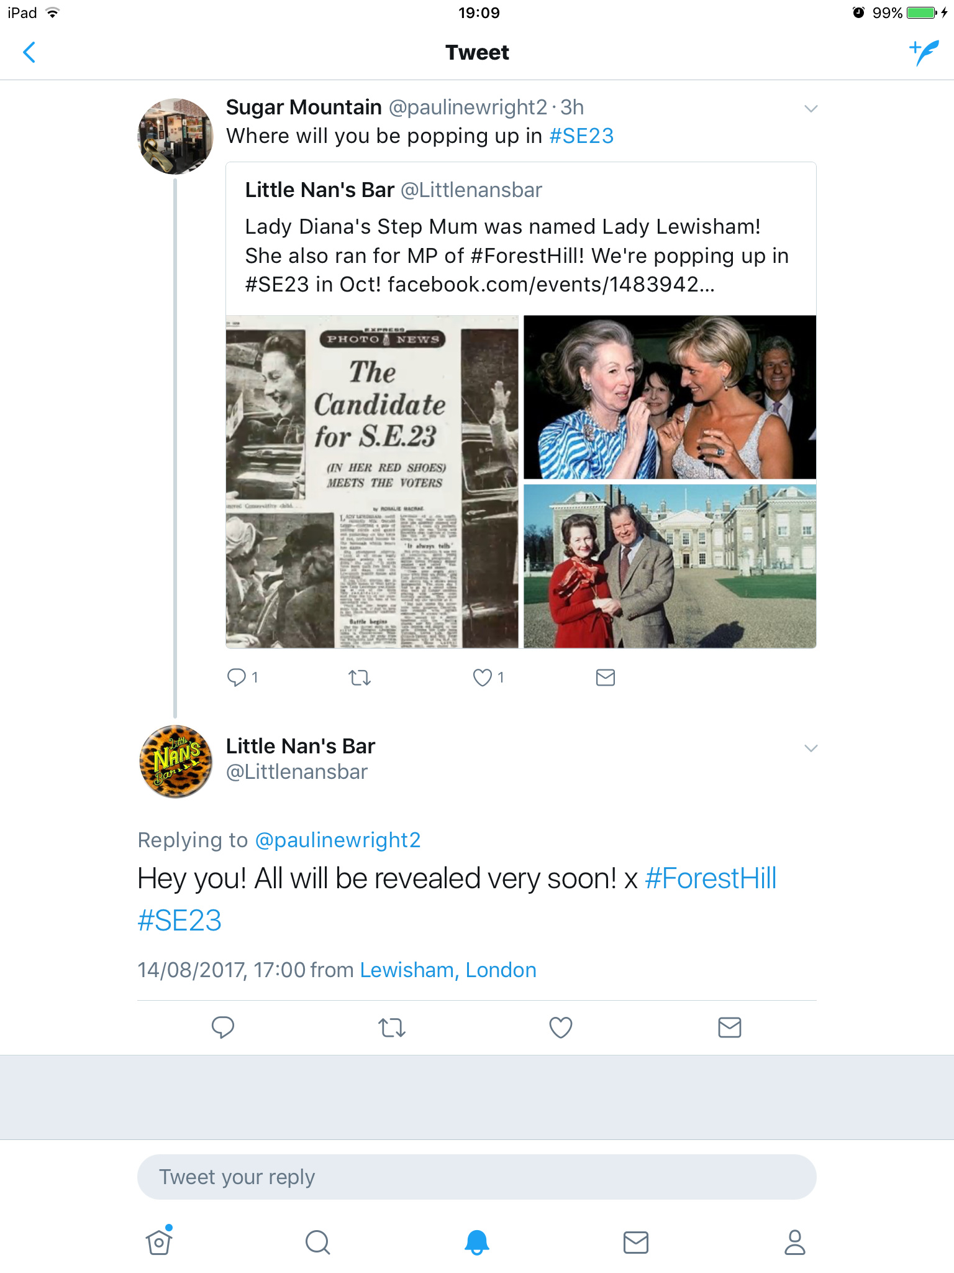Open options chevron on Little Nan's Bar tweet
The height and width of the screenshot is (1273, 954).
click(811, 748)
